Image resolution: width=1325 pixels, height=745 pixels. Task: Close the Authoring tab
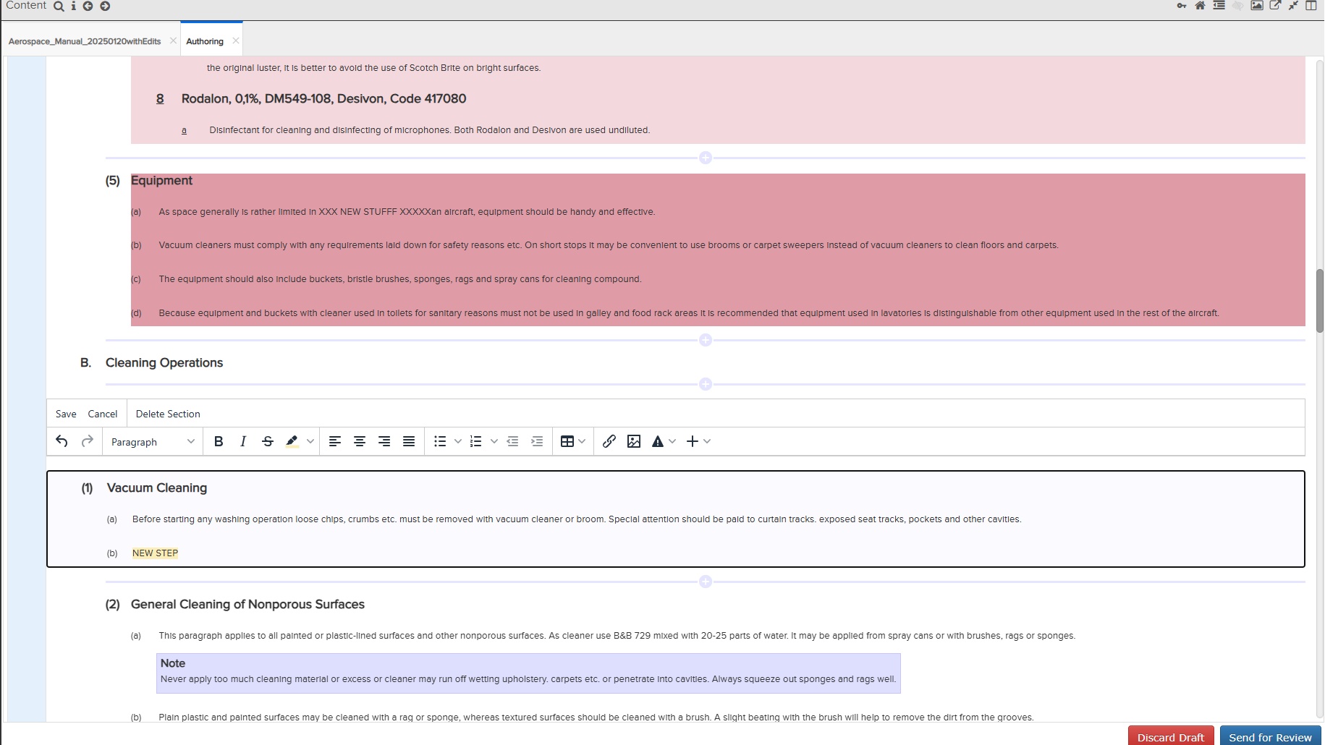[236, 41]
